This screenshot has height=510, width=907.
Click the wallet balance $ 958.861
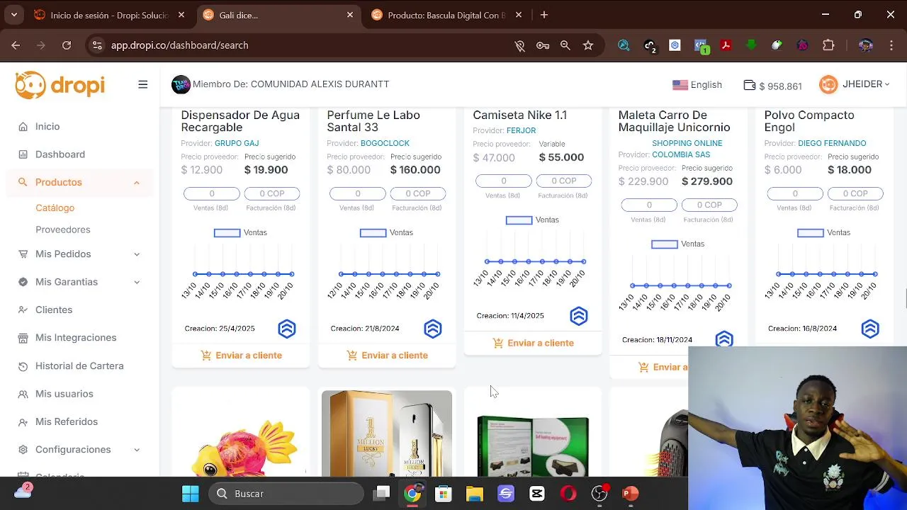[772, 86]
